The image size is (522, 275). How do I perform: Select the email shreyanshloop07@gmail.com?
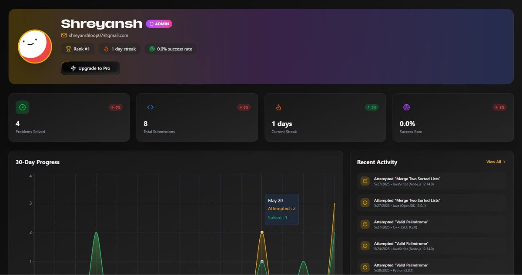pos(98,35)
